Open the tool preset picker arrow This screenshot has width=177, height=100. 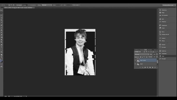[4, 5]
